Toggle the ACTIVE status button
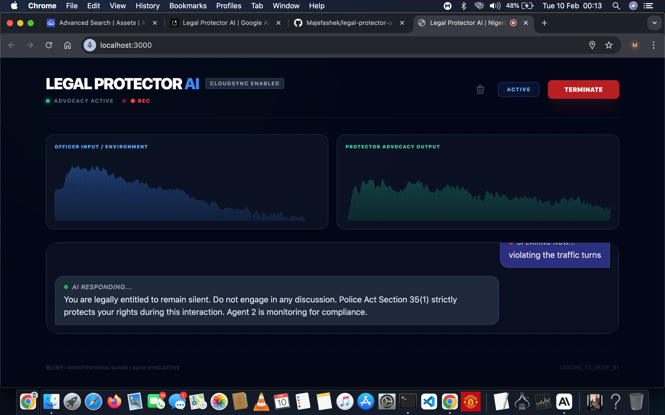 518,89
